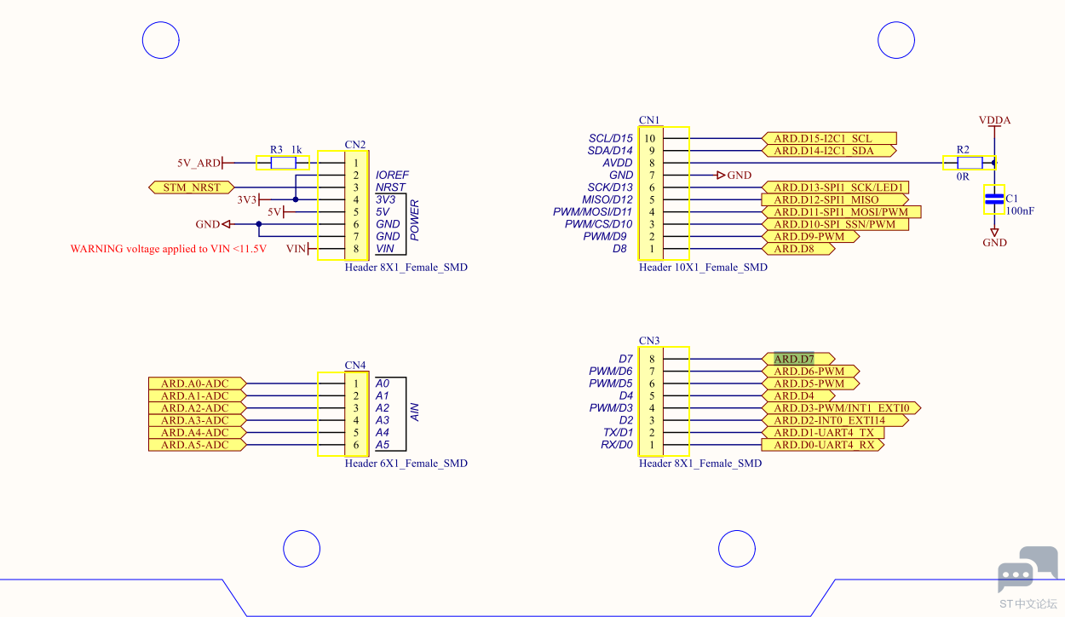This screenshot has height=617, width=1065.
Task: Select the ARD.D15-I2C1_SCL port
Action: point(831,138)
